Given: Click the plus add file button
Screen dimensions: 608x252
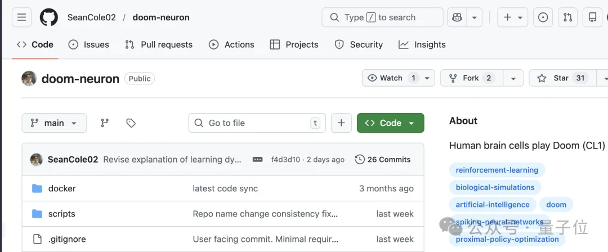Looking at the screenshot, I should pos(341,123).
